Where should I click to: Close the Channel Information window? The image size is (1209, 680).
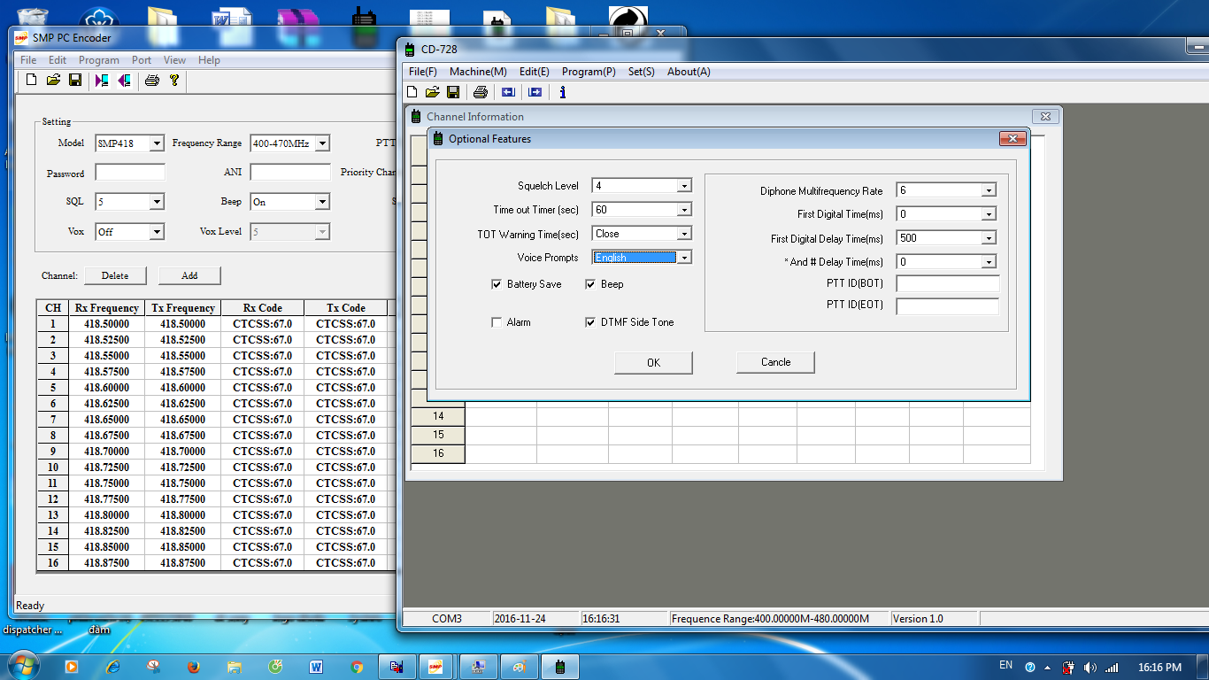coord(1044,116)
